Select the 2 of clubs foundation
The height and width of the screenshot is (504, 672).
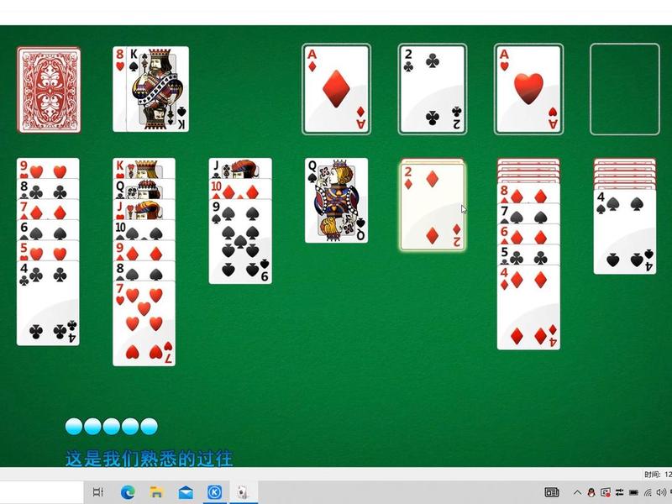pos(433,89)
